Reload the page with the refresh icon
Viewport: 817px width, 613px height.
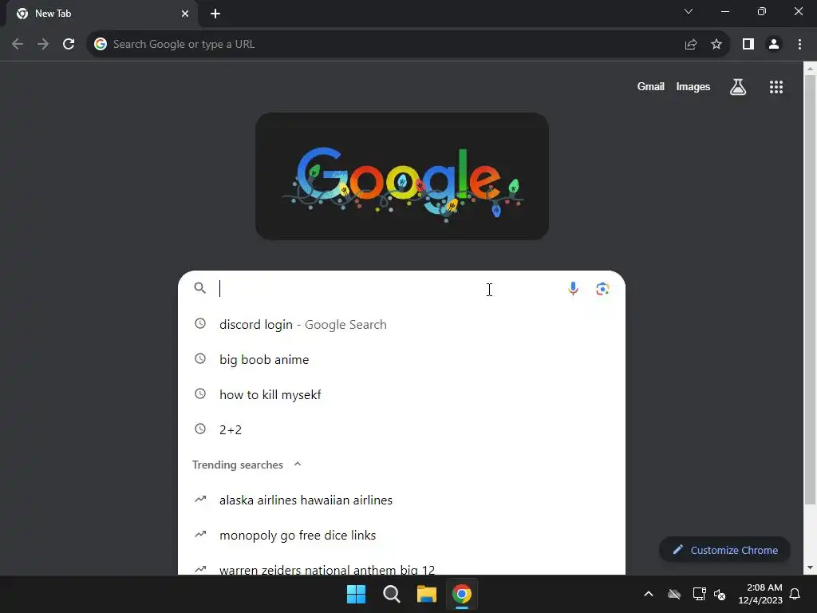tap(69, 45)
